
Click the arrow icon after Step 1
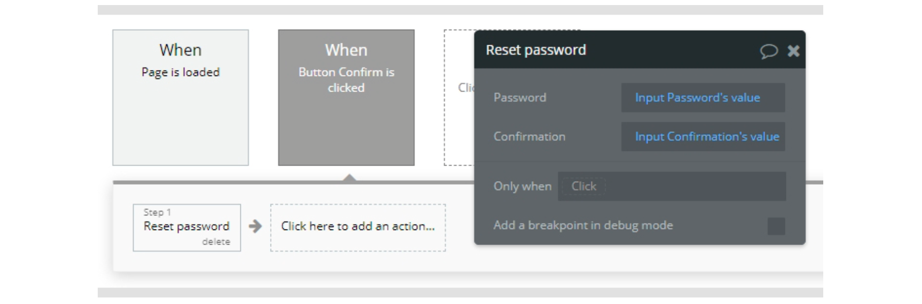(255, 226)
